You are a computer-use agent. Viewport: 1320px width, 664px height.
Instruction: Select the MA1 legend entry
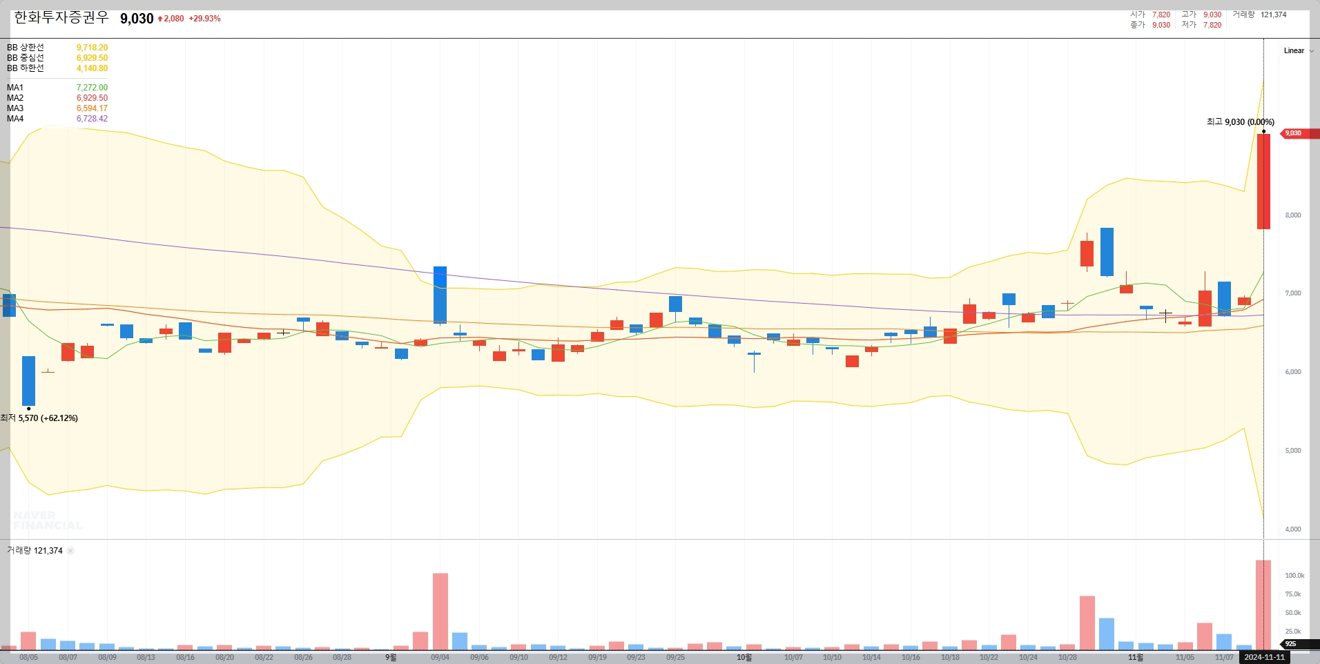click(15, 88)
